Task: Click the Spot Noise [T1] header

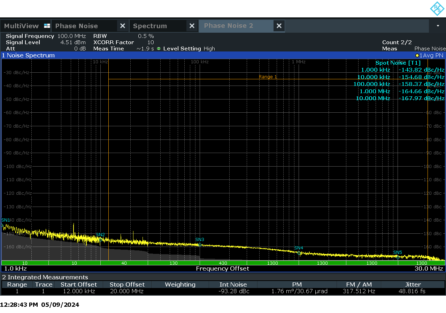Action: (398, 63)
